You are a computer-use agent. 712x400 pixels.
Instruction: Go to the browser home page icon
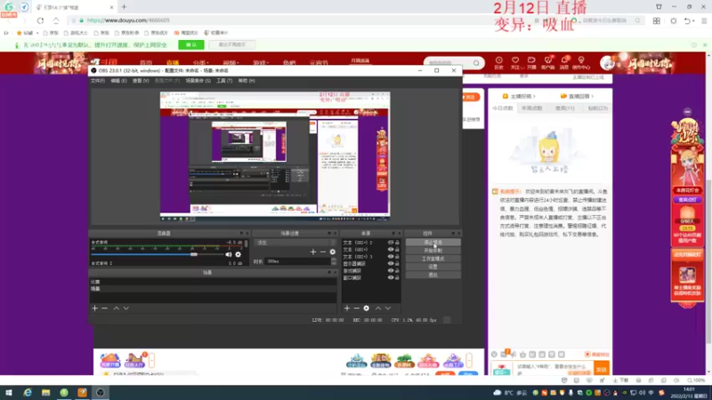56,20
